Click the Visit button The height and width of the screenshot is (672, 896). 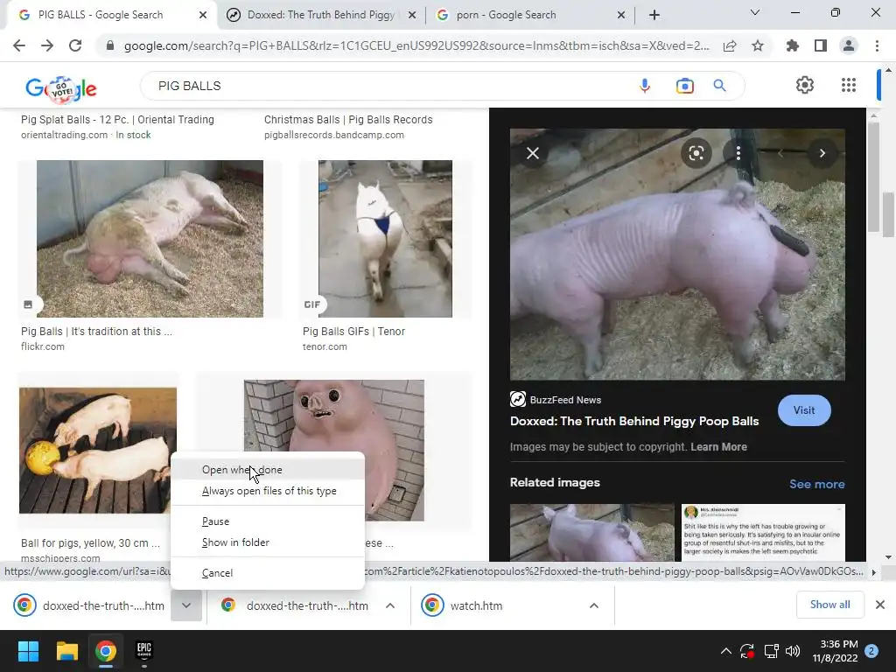[x=804, y=410]
